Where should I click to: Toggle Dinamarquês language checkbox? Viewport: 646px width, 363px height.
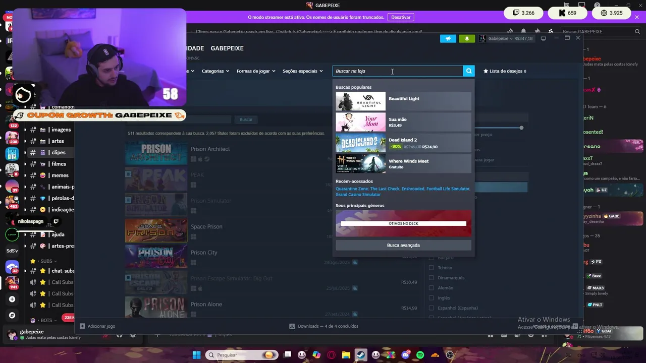click(x=431, y=278)
